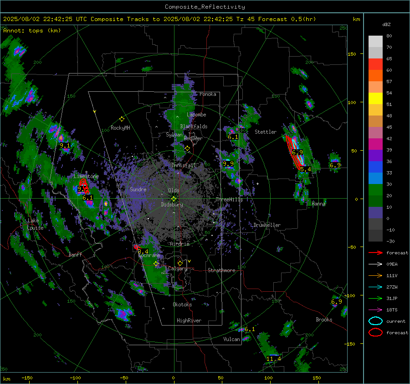
Task: Select the bright yellow swatch in the dBZ scale
Action: tap(375, 99)
